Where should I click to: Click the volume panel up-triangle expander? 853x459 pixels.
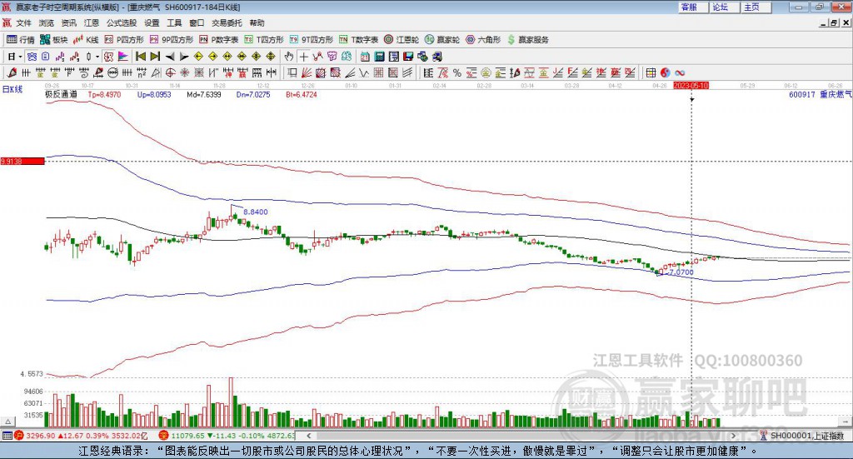click(7, 422)
